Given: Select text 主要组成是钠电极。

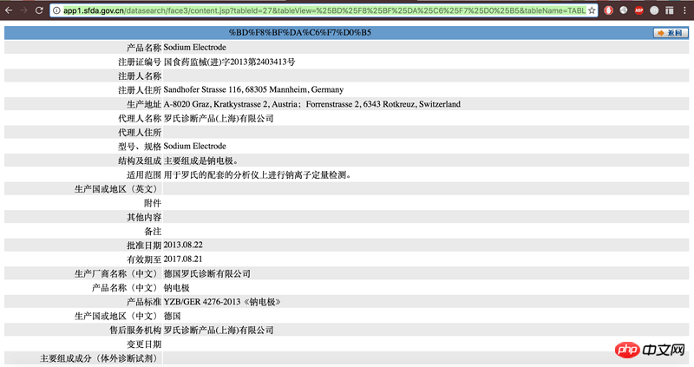Looking at the screenshot, I should pos(201,161).
